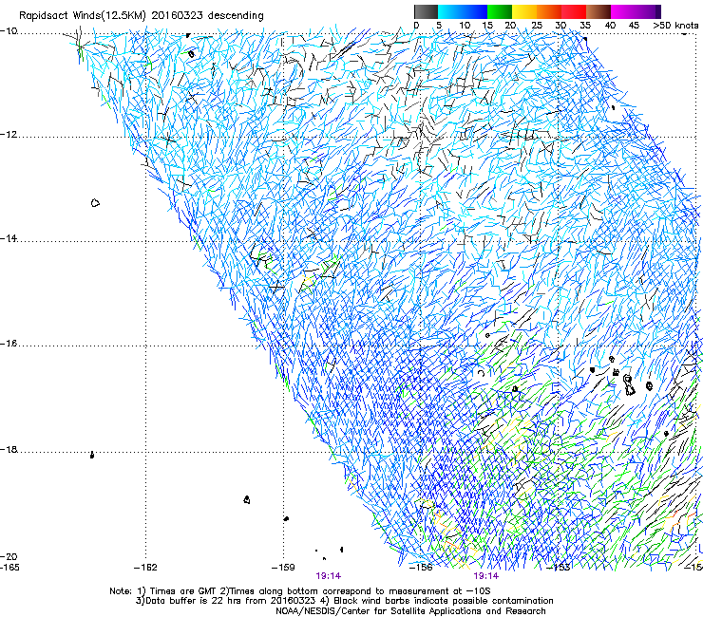Click the green 15-20 knots legend swatch
Screen dimensions: 703x617
coord(500,11)
